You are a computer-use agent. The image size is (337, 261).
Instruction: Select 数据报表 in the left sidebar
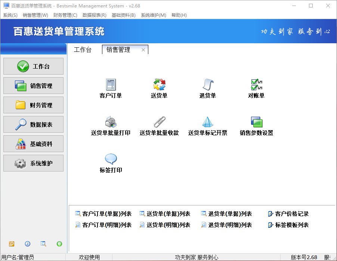tap(34, 125)
